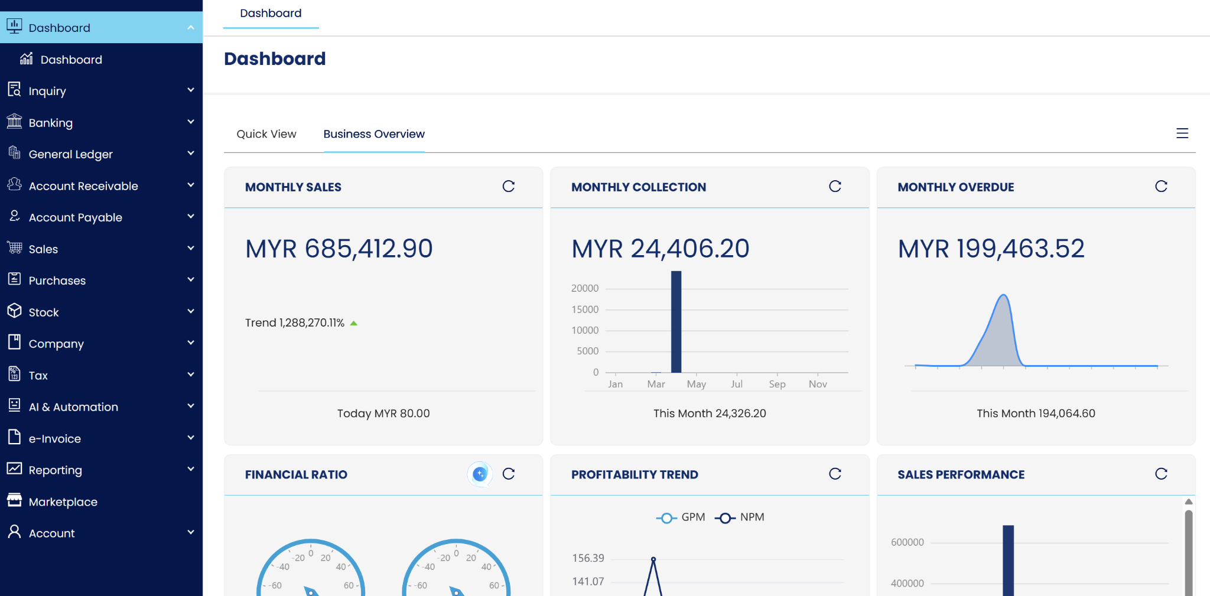Viewport: 1210px width, 596px height.
Task: Click the Dashboard tab at top
Action: tap(271, 14)
